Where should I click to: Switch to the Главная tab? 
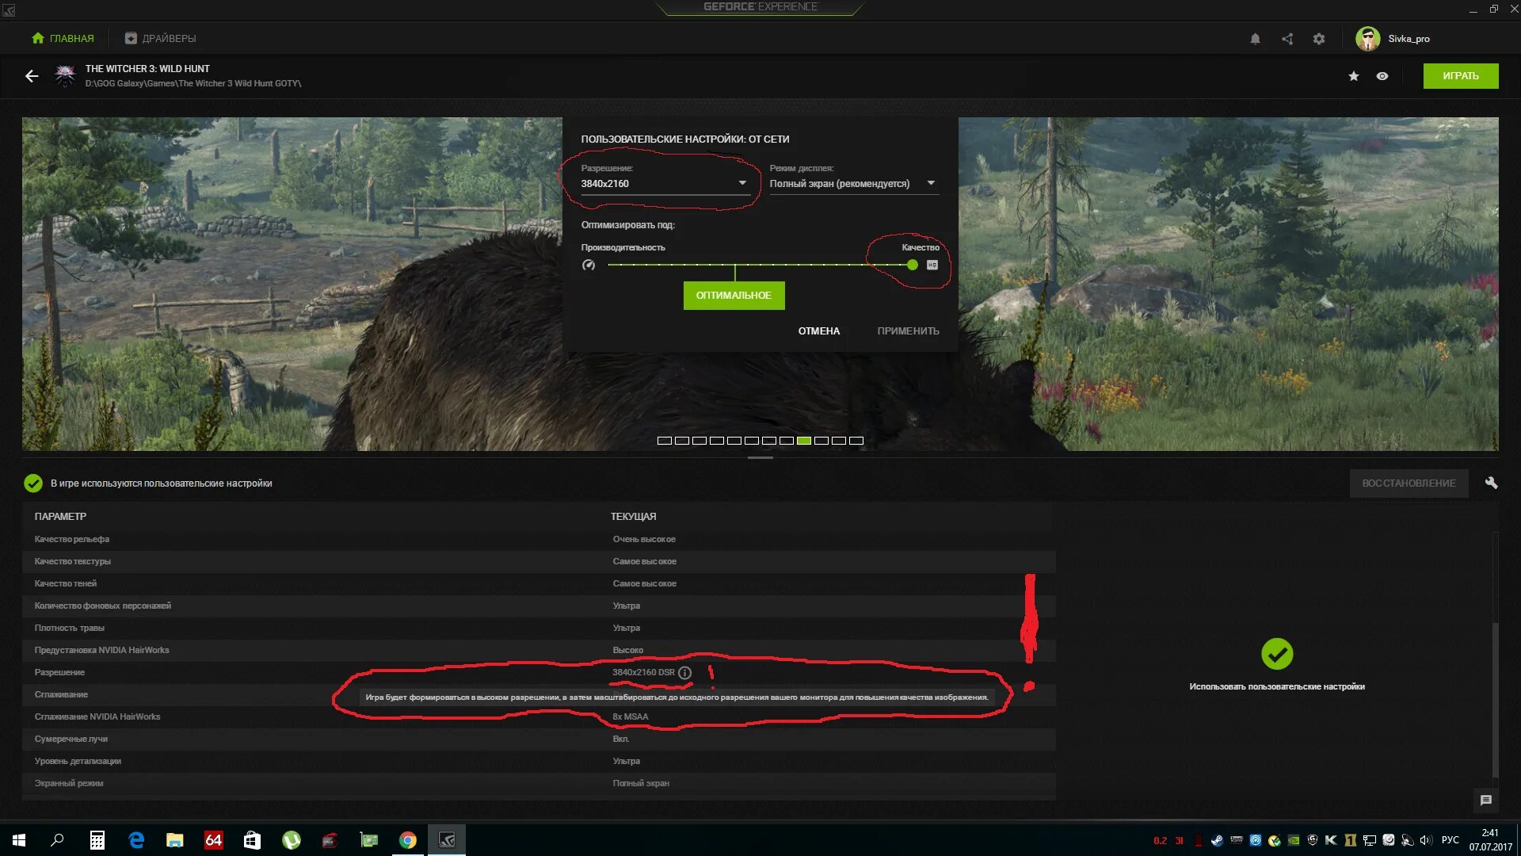(x=63, y=39)
